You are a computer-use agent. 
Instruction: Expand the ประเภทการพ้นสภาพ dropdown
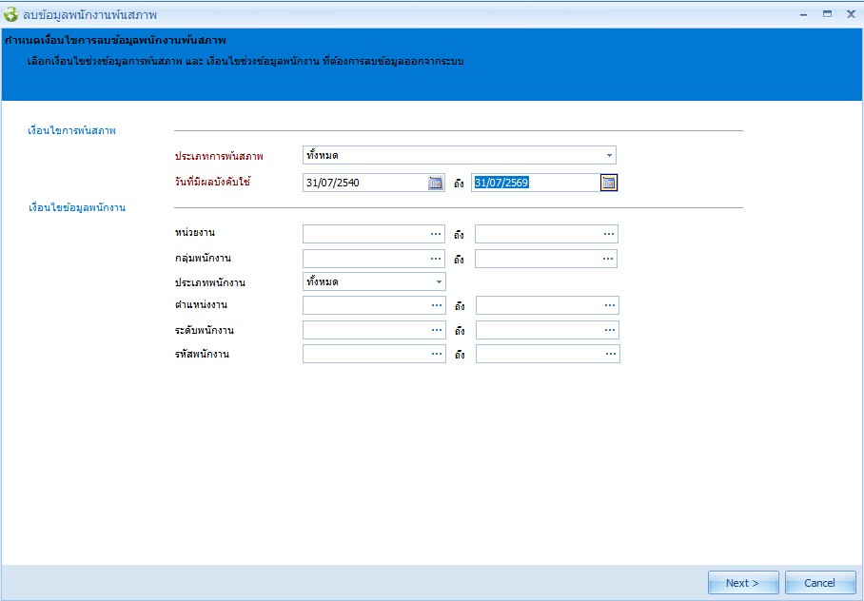[x=609, y=155]
